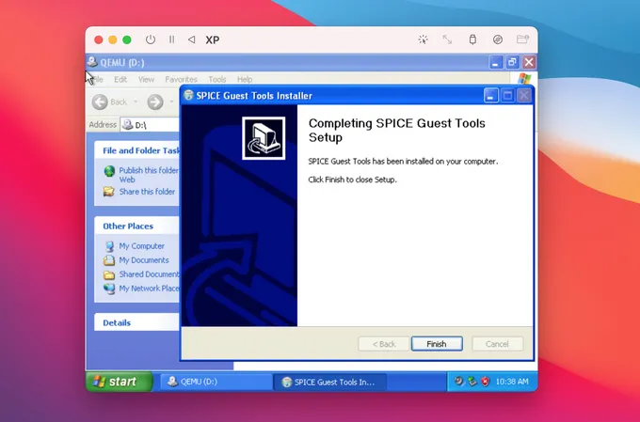
Task: Open the CD/DVD drive image icon
Action: click(498, 39)
